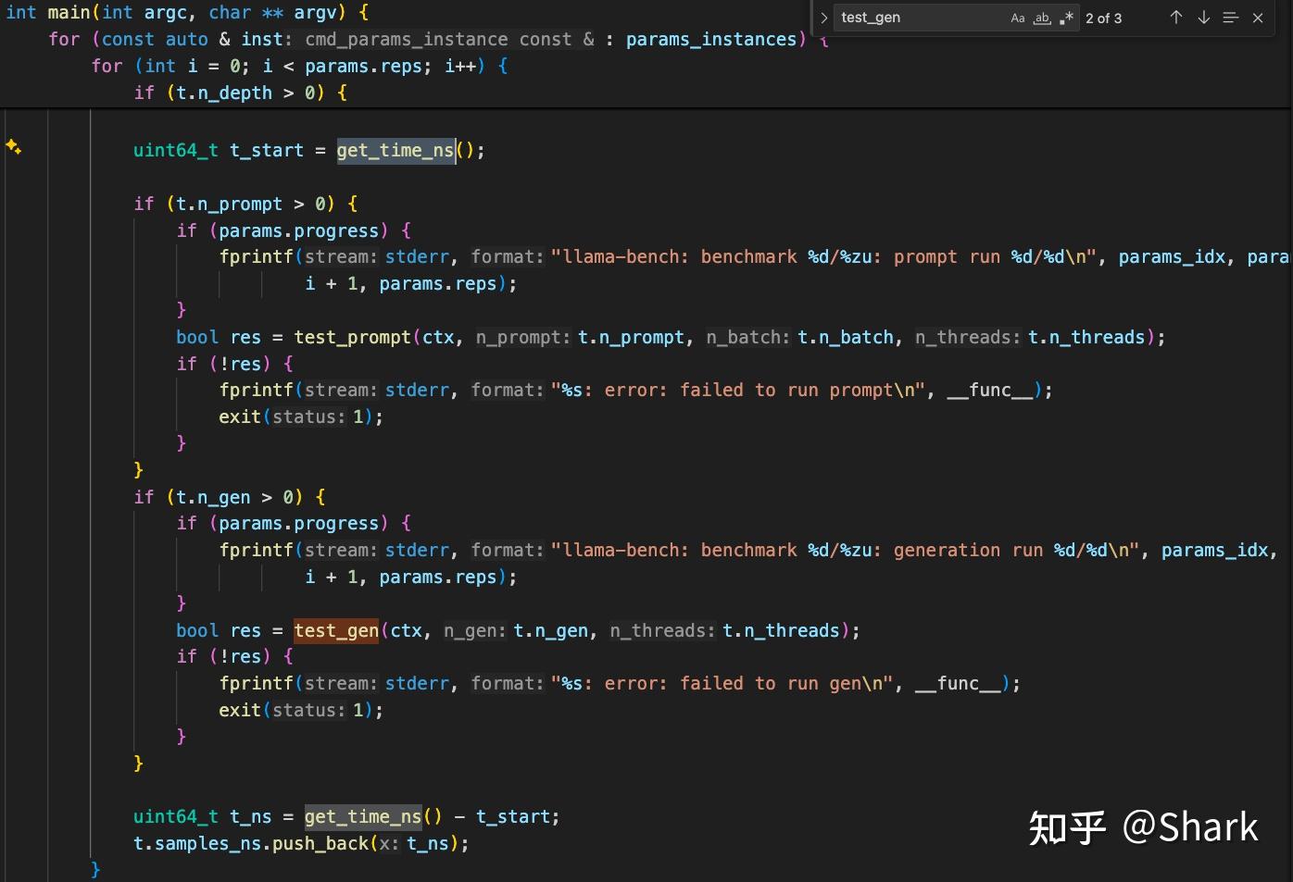
Task: Toggle Find in Selection icon
Action: pos(1230,18)
